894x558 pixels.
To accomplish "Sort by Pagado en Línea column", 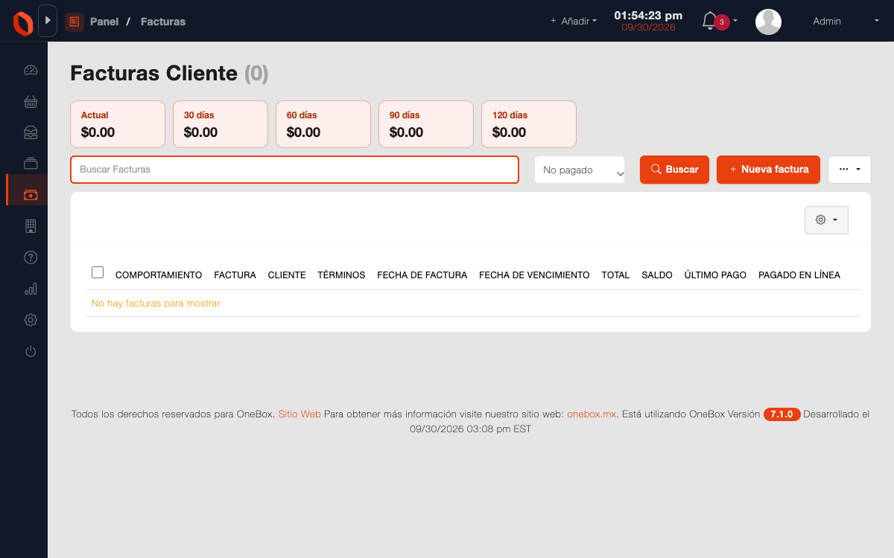I will pos(799,275).
